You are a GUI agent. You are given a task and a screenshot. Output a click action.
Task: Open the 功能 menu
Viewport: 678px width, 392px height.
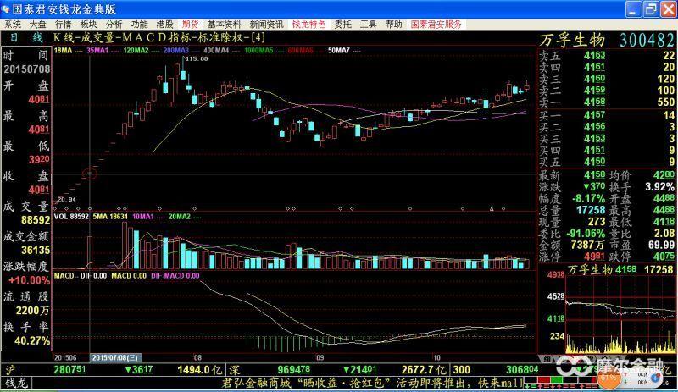coord(140,25)
